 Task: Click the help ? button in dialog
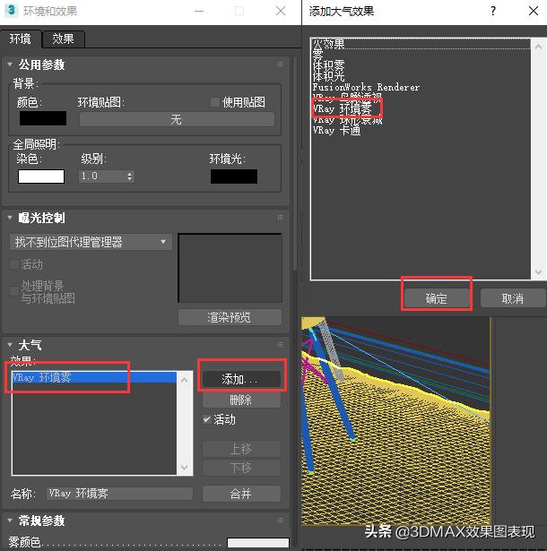(493, 11)
